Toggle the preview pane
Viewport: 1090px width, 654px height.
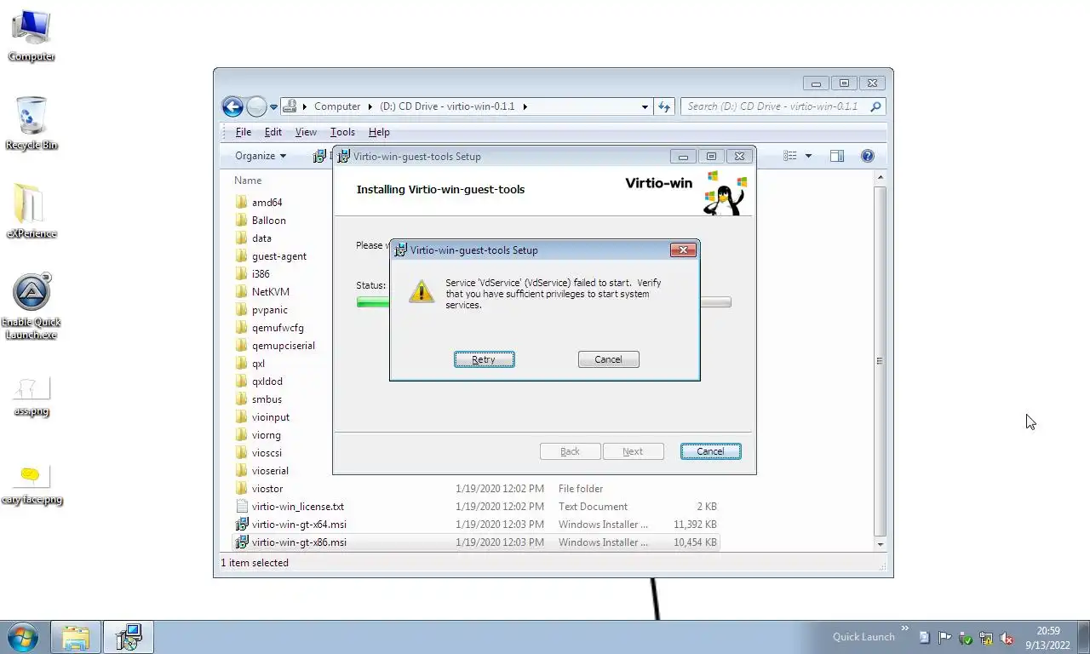[x=836, y=156]
